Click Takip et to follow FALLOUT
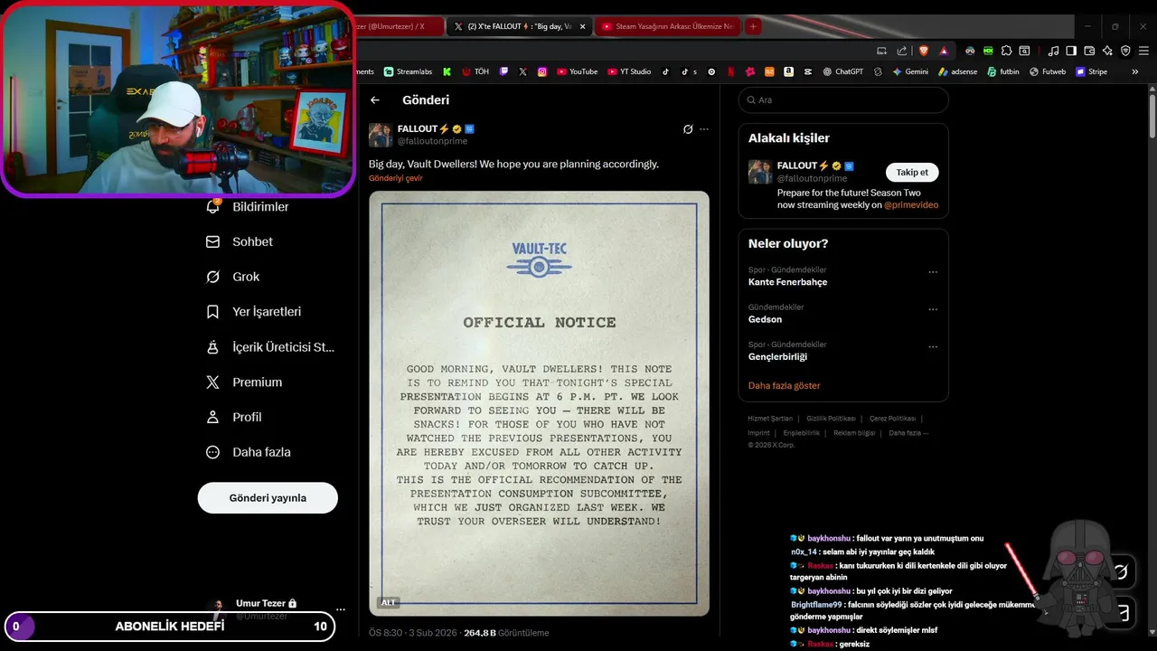The width and height of the screenshot is (1157, 651). pos(912,173)
